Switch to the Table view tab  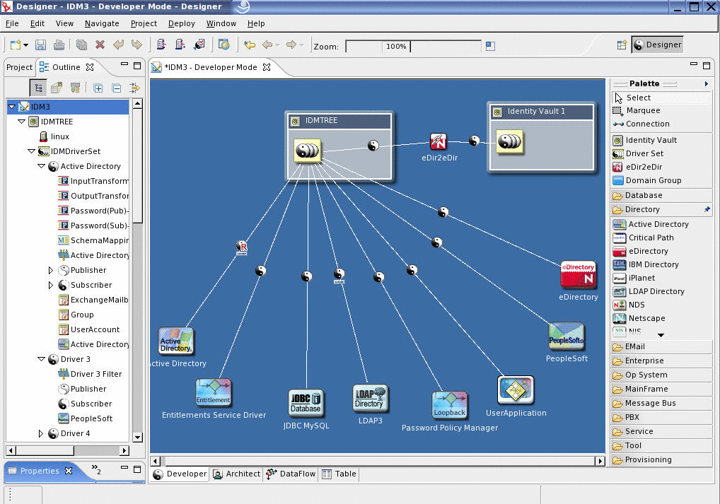(x=339, y=474)
